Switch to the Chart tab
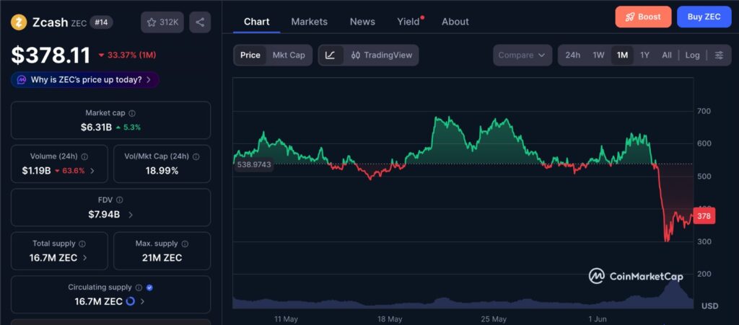This screenshot has width=739, height=325. point(257,22)
